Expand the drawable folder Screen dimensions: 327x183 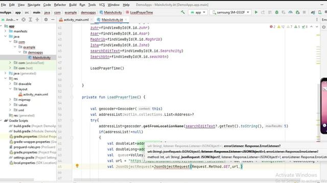pyautogui.click(x=10, y=84)
